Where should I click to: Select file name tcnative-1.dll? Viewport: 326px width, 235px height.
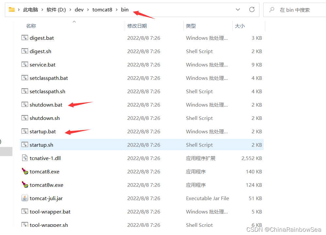click(45, 158)
